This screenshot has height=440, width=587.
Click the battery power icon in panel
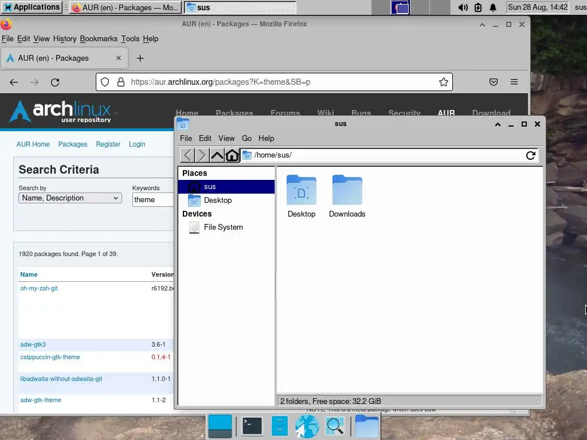pos(478,7)
